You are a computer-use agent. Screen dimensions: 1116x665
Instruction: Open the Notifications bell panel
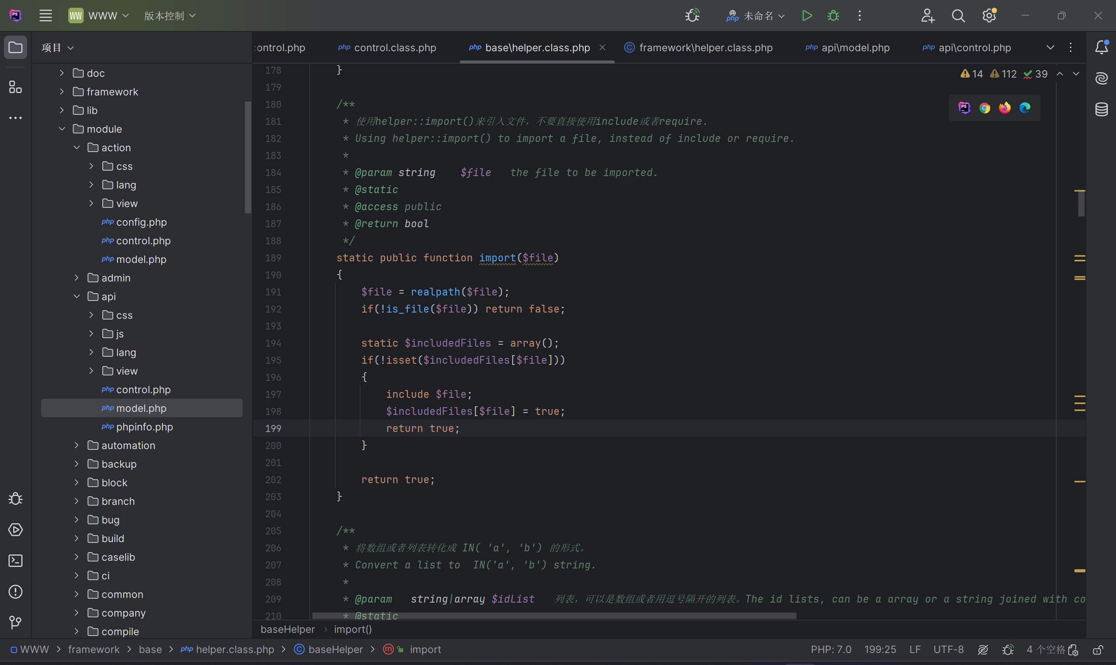point(1101,47)
